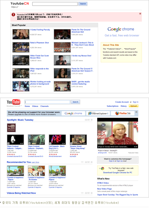Move Spotlight module down arrow

pos(88,120)
